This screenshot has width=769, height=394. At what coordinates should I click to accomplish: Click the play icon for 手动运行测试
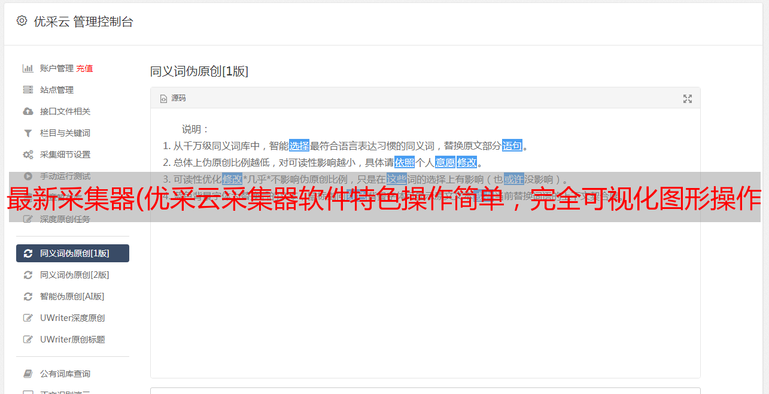pyautogui.click(x=28, y=176)
